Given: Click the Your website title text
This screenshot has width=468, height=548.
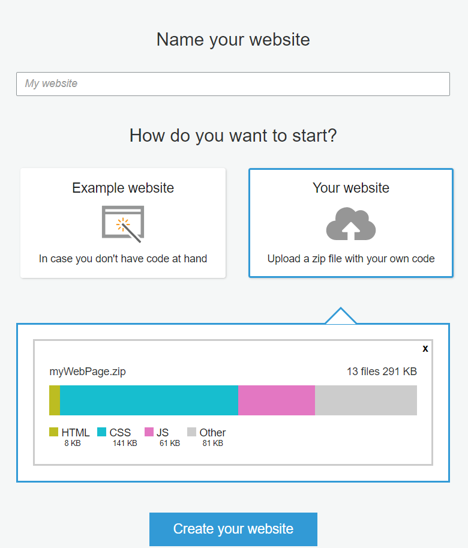Looking at the screenshot, I should (x=351, y=188).
